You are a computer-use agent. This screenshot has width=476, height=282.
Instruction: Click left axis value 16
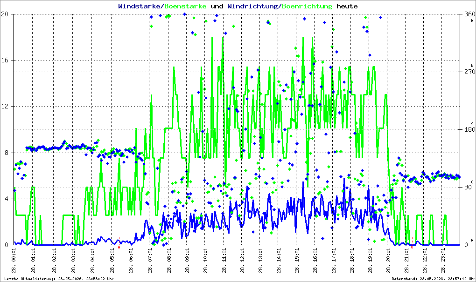coord(5,60)
